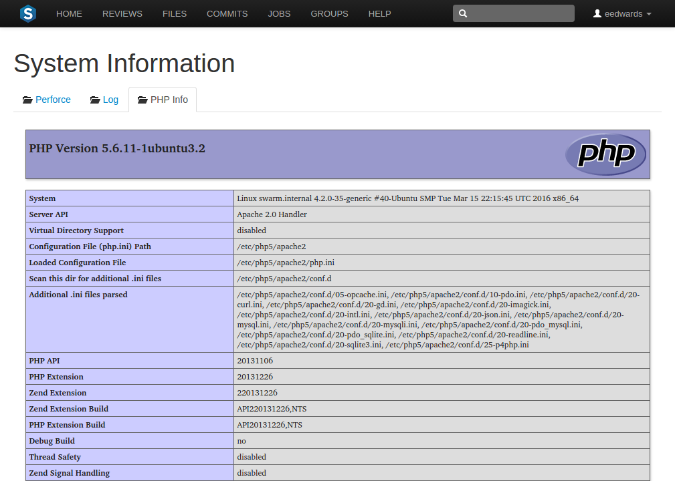Click the folder icon on Perforce tab
This screenshot has height=481, width=675.
pyautogui.click(x=27, y=100)
